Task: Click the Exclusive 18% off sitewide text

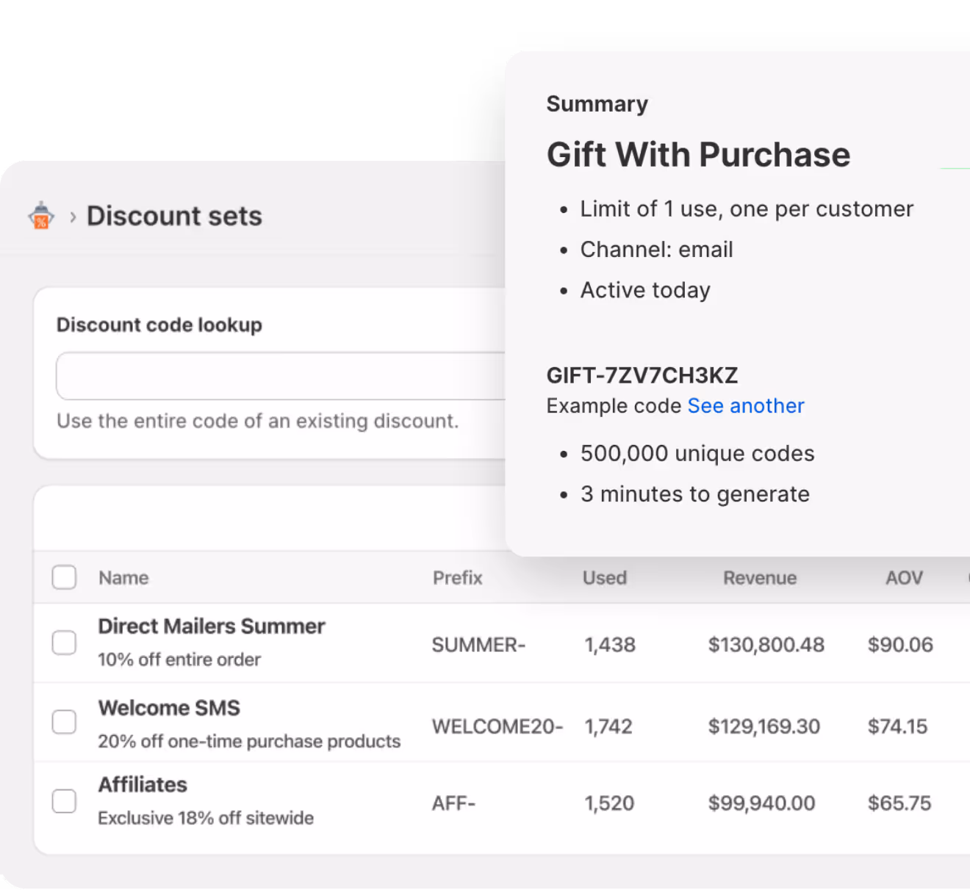Action: (x=206, y=818)
